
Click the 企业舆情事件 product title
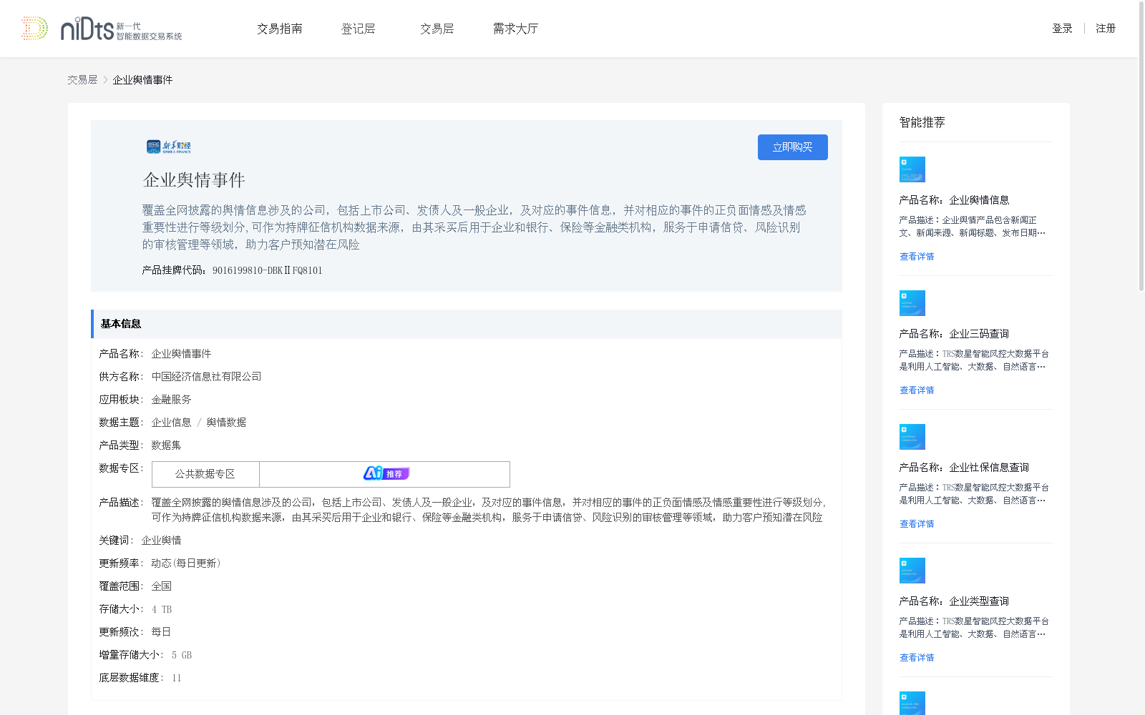pos(194,180)
